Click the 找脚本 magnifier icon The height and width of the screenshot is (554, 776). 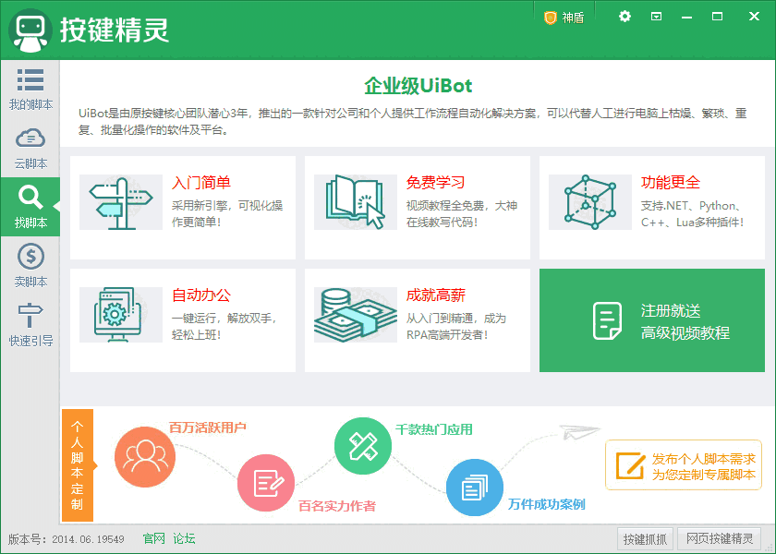(30, 198)
